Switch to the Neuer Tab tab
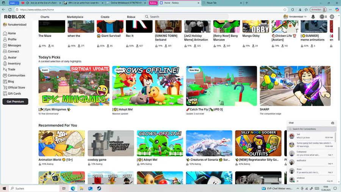Image resolution: width=341 pixels, height=192 pixels. pos(222,3)
